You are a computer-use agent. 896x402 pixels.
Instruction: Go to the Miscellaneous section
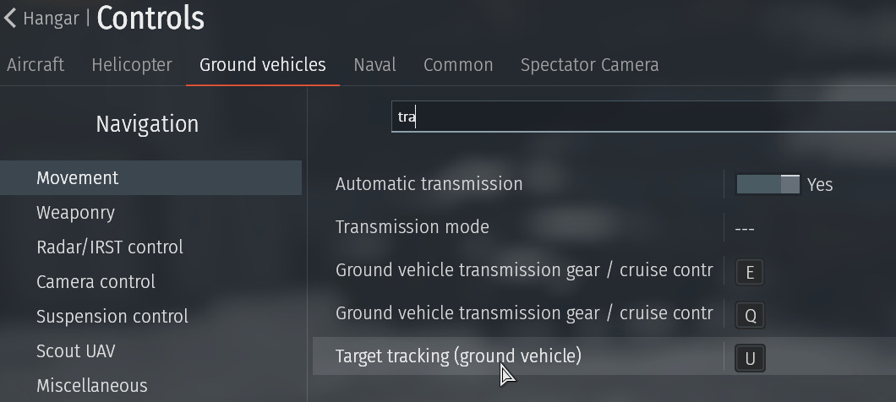pos(92,385)
